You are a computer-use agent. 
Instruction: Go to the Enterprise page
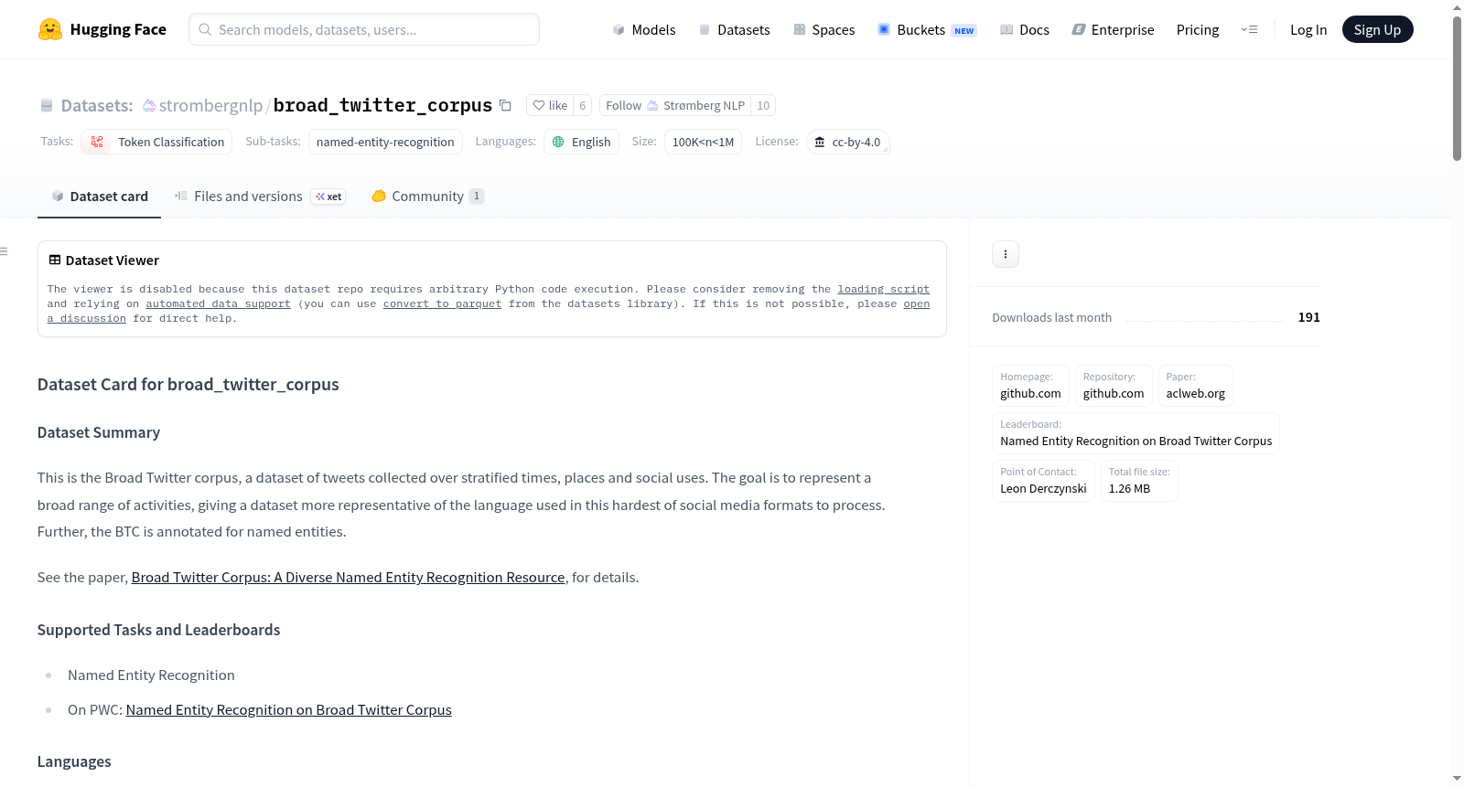[1113, 29]
